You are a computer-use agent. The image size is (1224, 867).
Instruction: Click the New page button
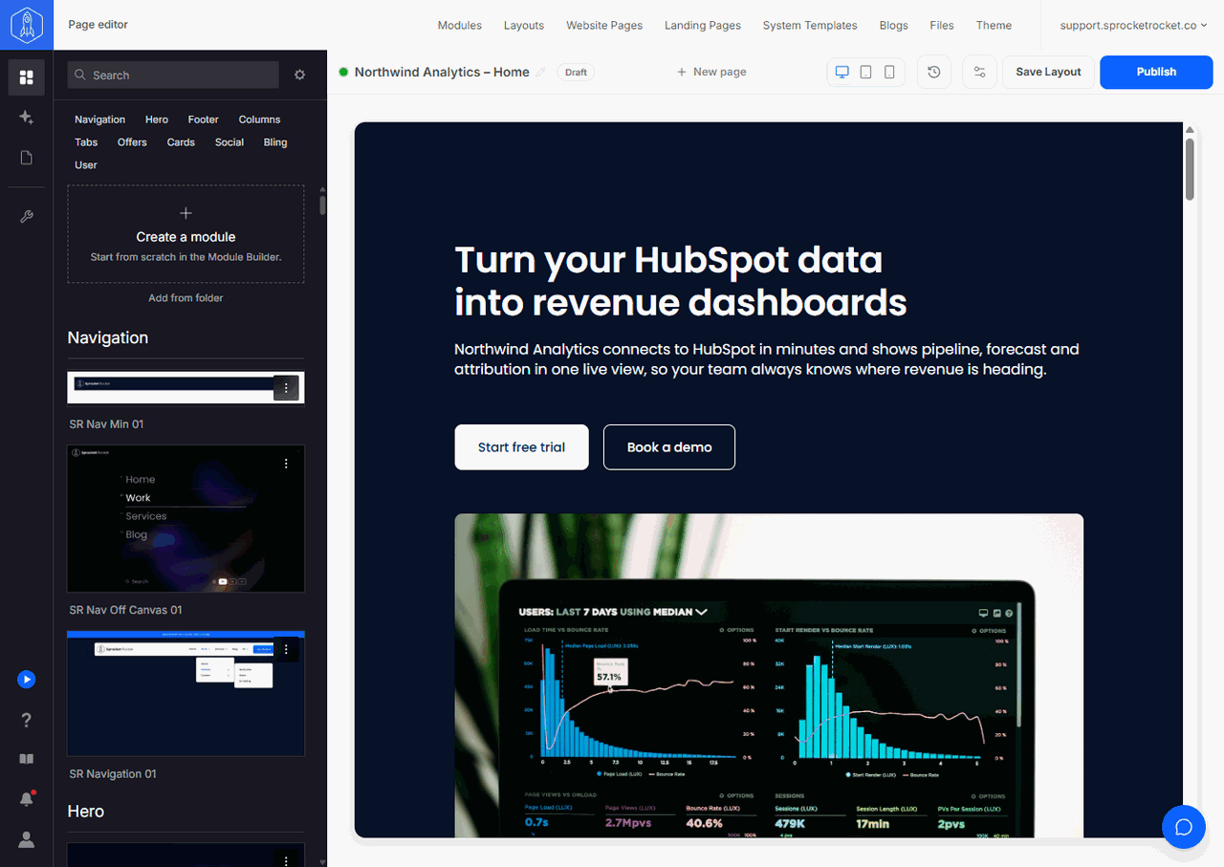pyautogui.click(x=711, y=72)
